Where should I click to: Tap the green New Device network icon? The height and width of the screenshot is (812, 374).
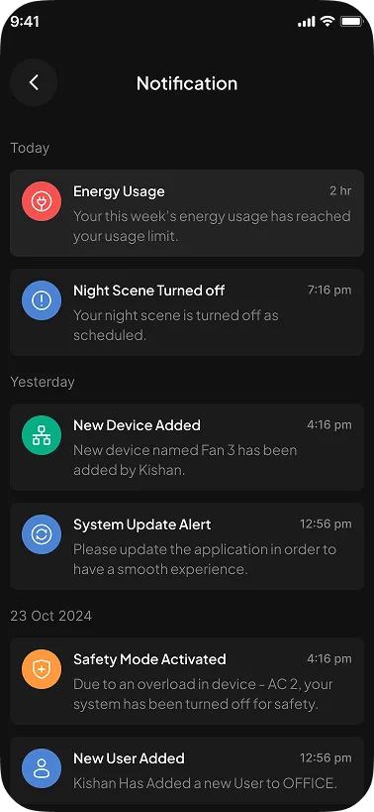tap(42, 436)
